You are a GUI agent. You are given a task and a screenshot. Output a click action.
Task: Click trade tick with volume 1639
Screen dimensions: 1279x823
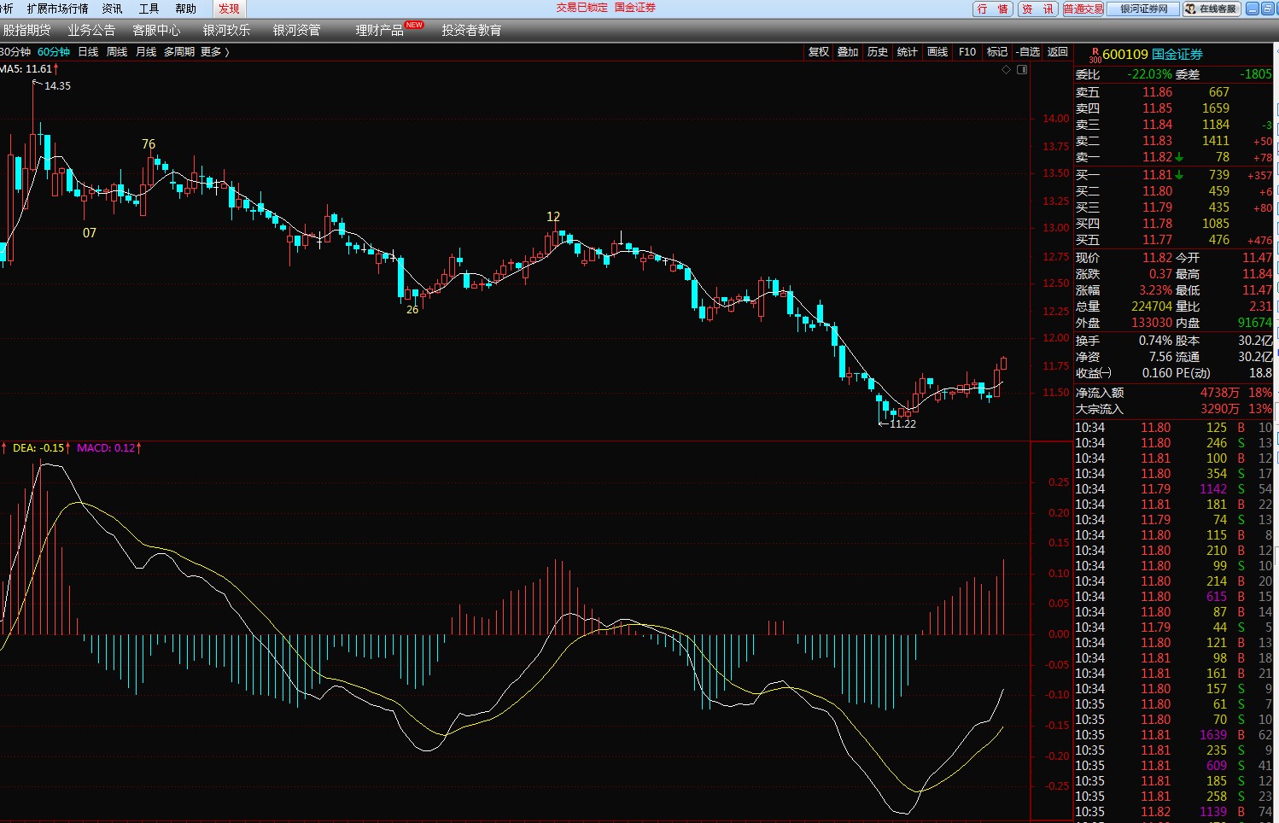click(1173, 735)
